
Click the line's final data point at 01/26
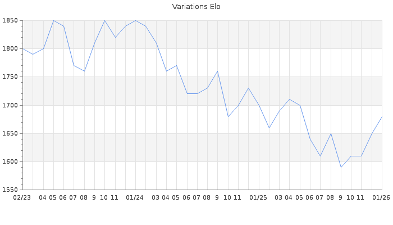(x=382, y=116)
